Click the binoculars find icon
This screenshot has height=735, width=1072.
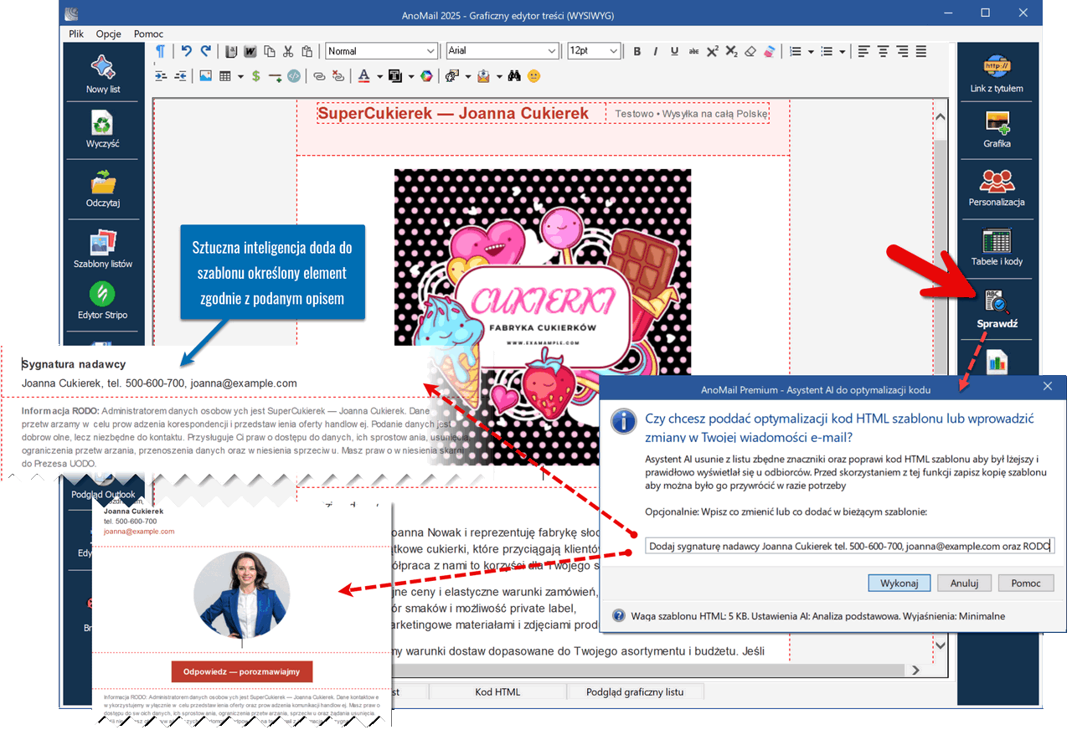(514, 76)
